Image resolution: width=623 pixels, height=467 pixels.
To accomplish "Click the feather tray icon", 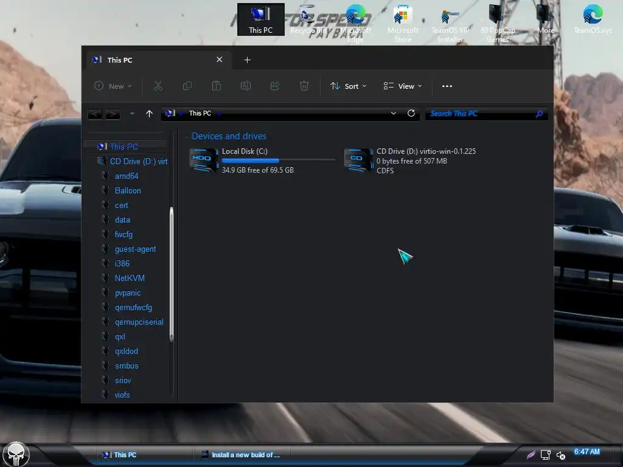I will pyautogui.click(x=531, y=455).
